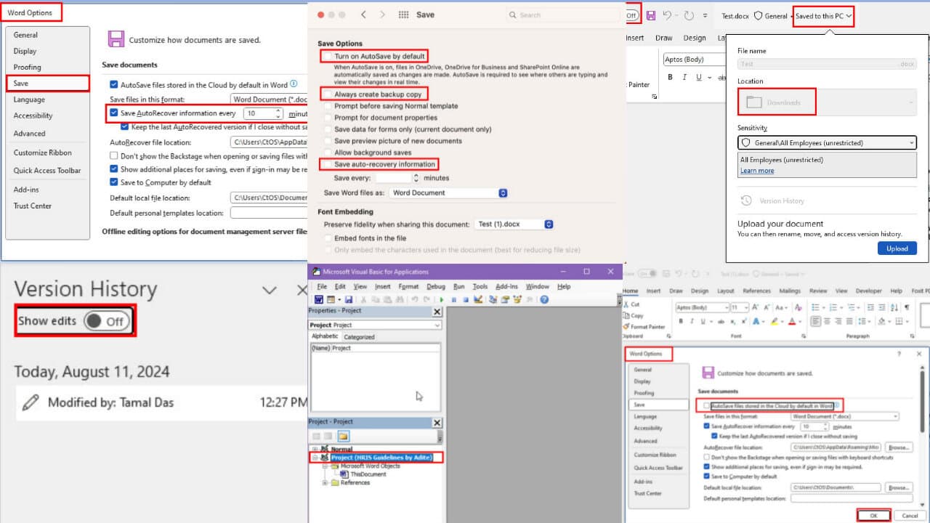This screenshot has width=930, height=523.
Task: Click Numbering icon in Paragraph group
Action: tap(833, 307)
